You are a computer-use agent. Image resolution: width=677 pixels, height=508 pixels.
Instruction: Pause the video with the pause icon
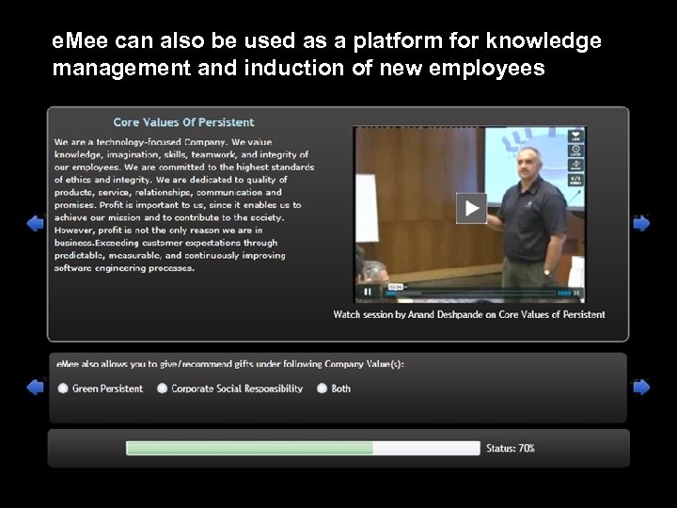[368, 292]
